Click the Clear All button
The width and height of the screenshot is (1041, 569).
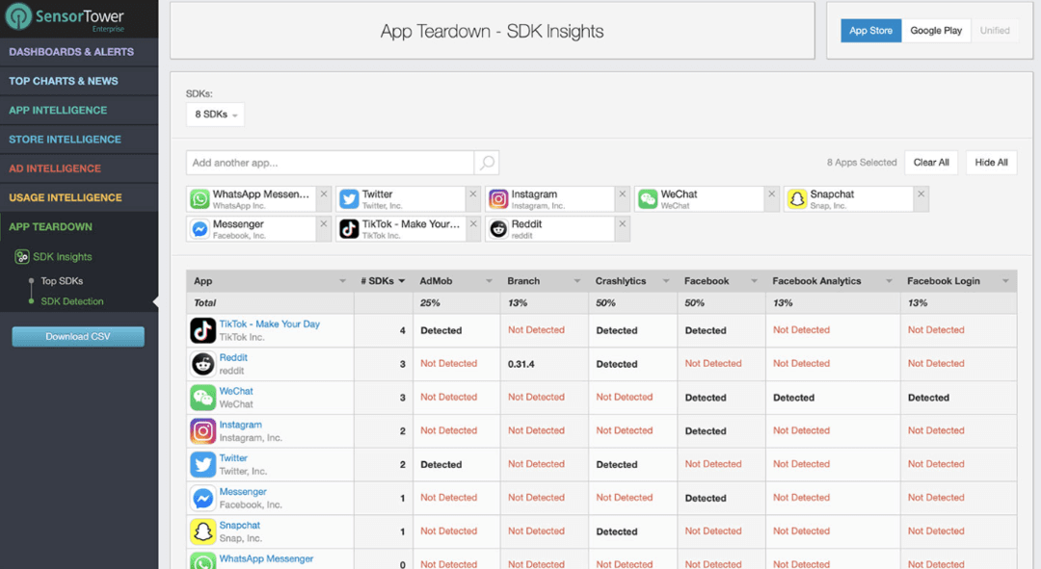coord(930,163)
